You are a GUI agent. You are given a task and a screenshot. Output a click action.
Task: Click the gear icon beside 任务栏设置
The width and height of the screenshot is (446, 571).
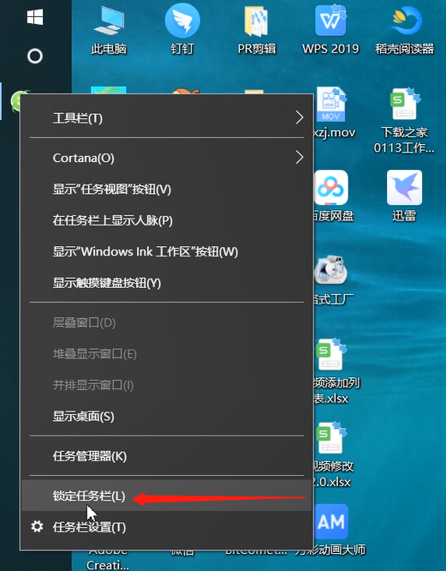pos(37,526)
